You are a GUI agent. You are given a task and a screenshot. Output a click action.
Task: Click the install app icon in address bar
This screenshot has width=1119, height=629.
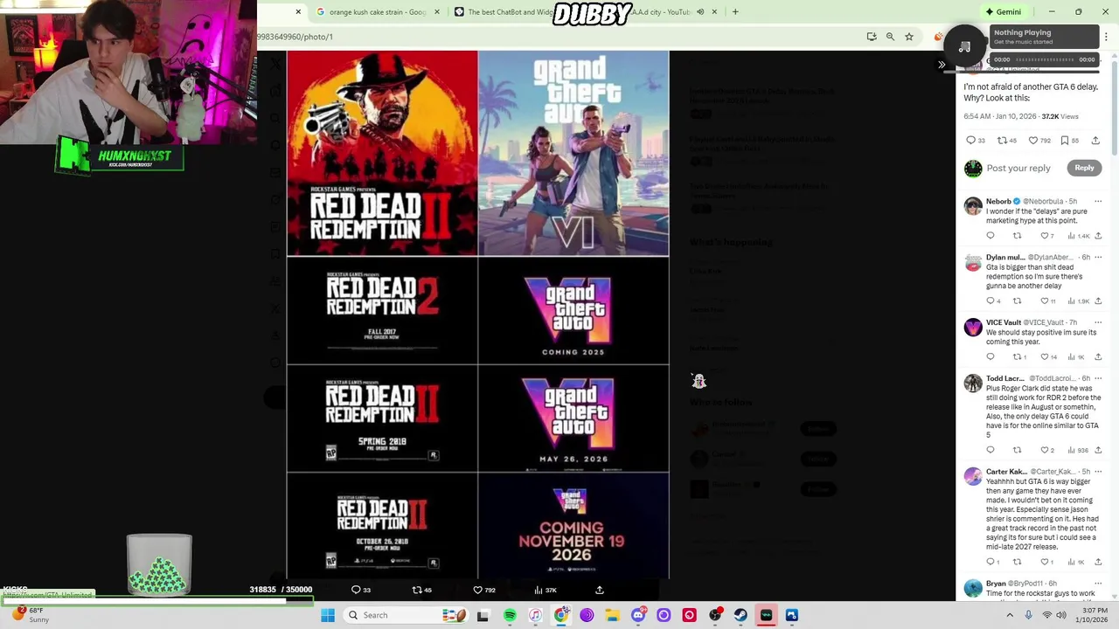tap(872, 37)
